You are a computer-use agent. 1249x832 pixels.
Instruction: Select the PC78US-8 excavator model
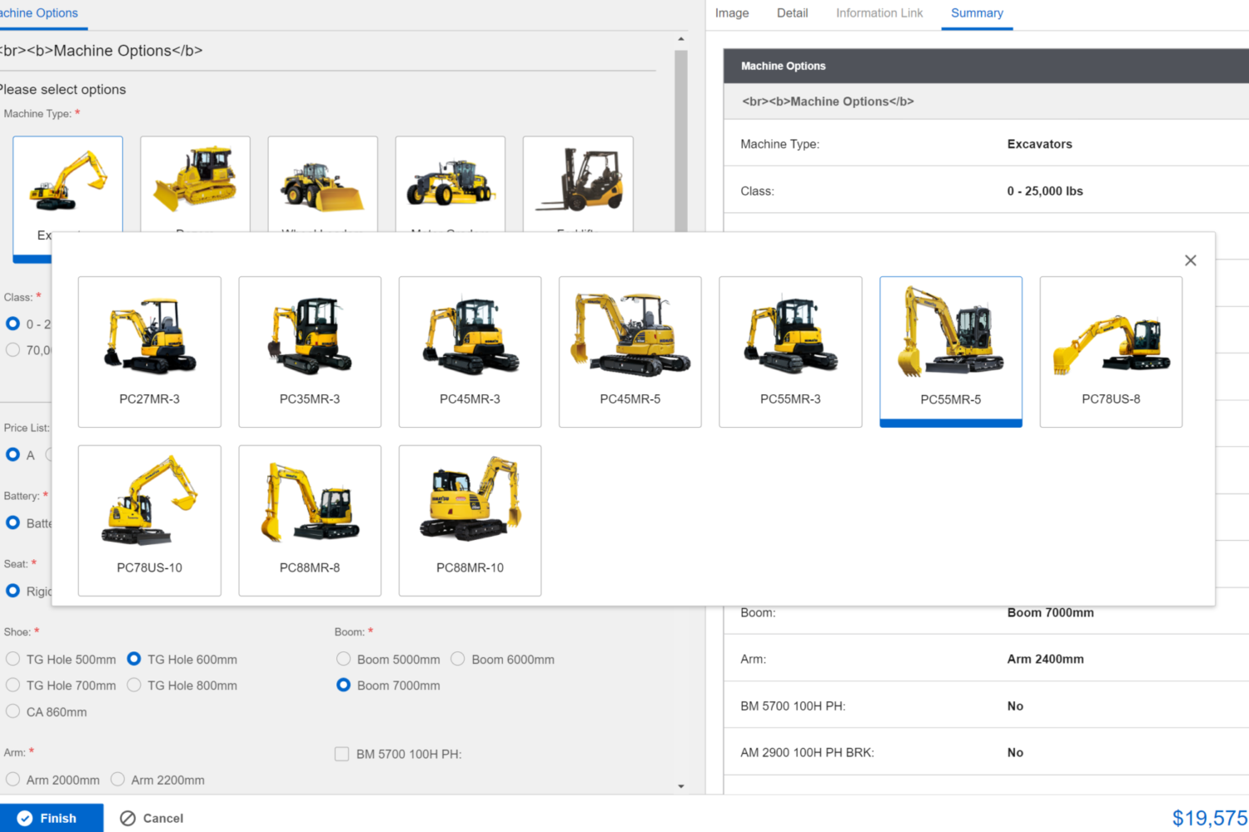(x=1111, y=352)
